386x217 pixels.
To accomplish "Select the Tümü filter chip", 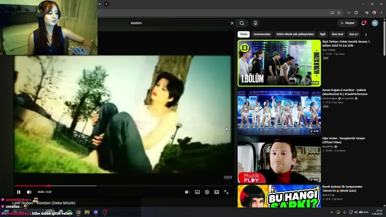I will [243, 34].
